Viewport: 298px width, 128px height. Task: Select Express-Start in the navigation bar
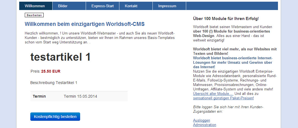pos(103,6)
